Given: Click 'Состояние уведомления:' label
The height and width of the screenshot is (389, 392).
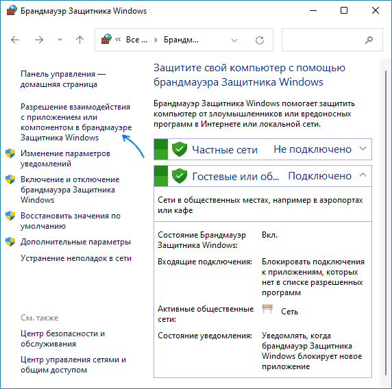Looking at the screenshot, I should point(205,336).
